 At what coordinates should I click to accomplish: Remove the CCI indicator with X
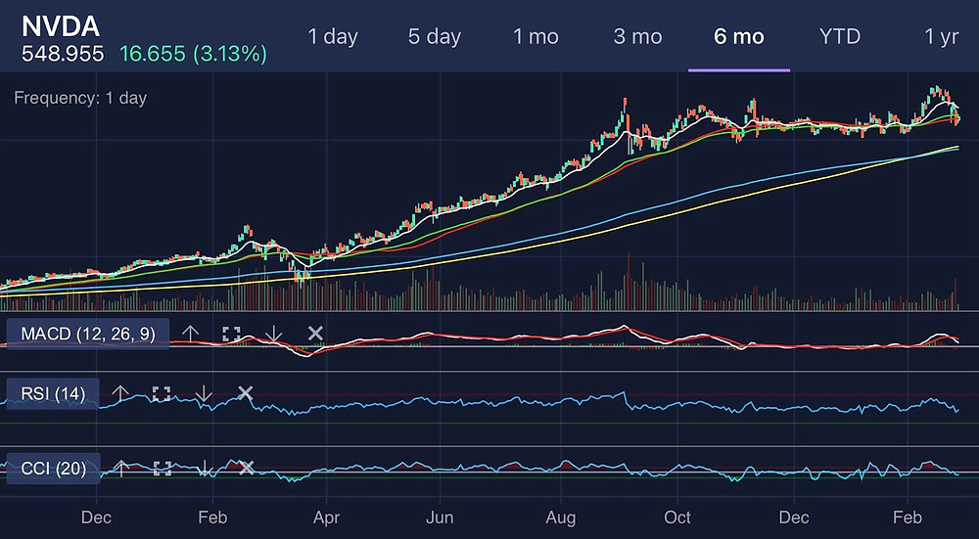coord(247,468)
